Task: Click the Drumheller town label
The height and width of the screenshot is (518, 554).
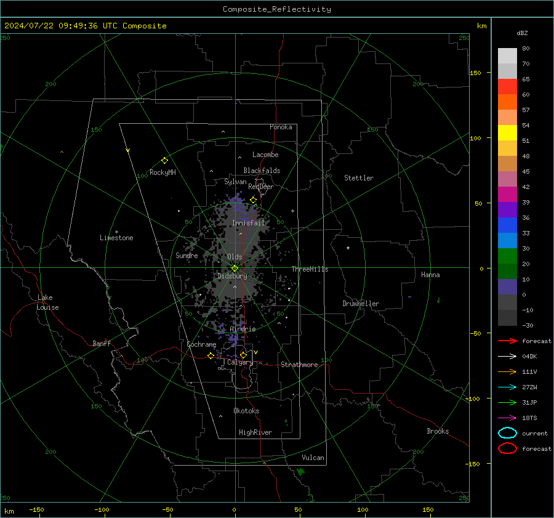Action: click(361, 304)
